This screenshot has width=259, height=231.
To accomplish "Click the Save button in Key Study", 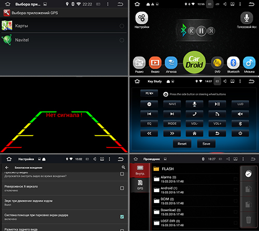I will click(x=206, y=143).
